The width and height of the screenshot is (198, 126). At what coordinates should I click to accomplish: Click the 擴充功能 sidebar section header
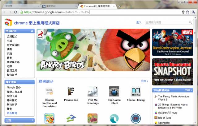(x=19, y=82)
